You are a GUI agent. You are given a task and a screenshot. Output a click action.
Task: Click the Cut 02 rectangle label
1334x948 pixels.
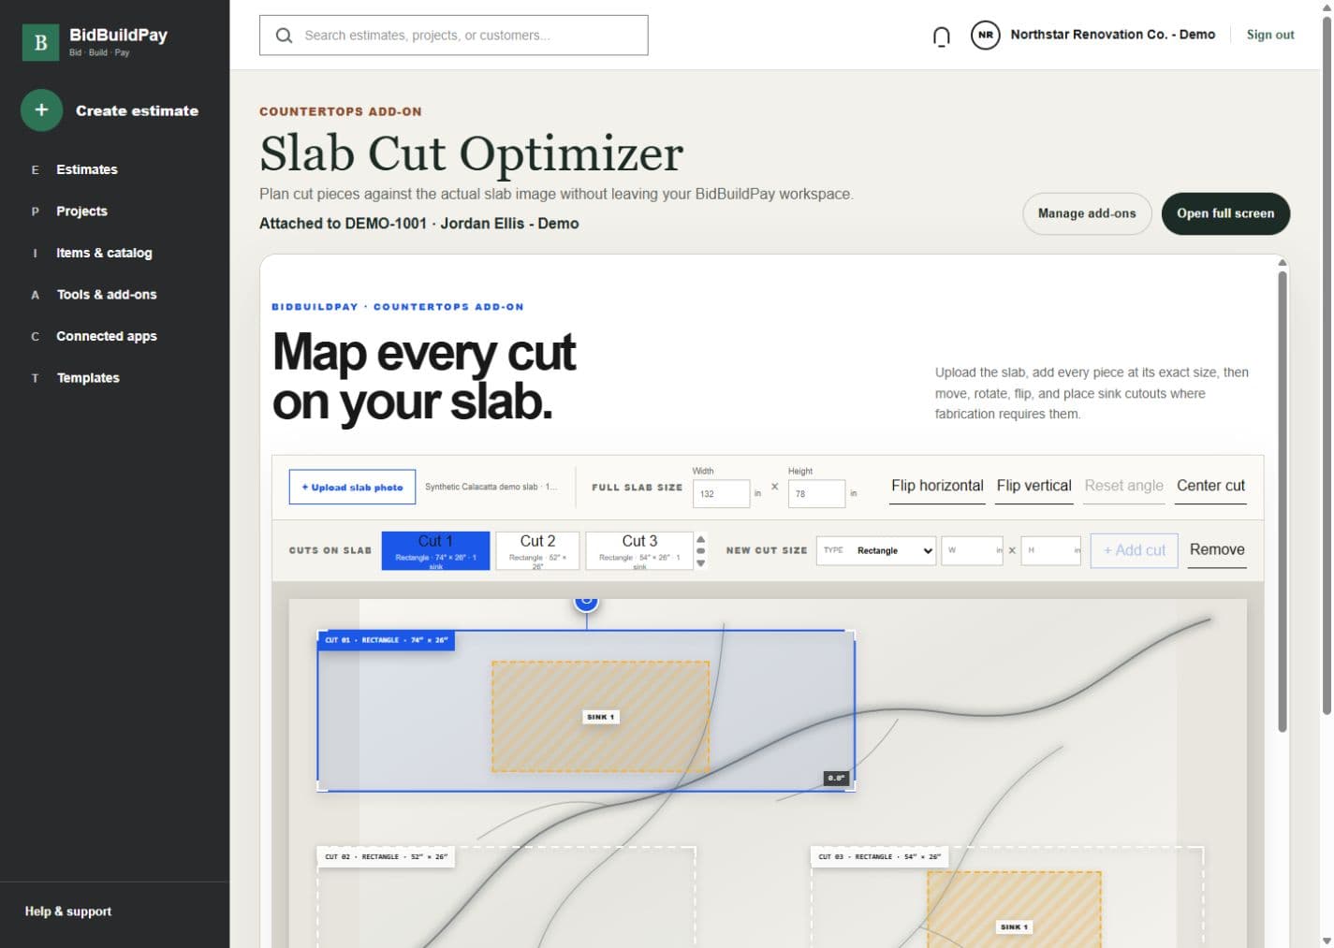click(x=387, y=856)
